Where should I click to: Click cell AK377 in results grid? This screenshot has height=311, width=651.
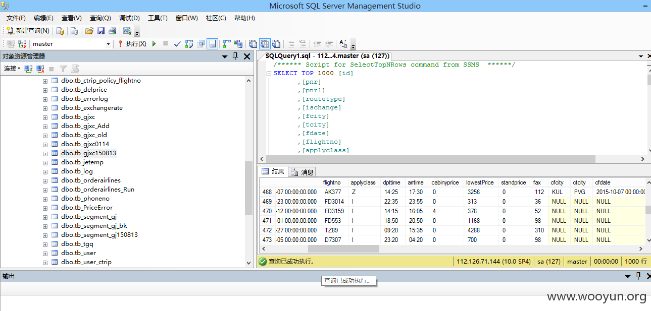[334, 192]
